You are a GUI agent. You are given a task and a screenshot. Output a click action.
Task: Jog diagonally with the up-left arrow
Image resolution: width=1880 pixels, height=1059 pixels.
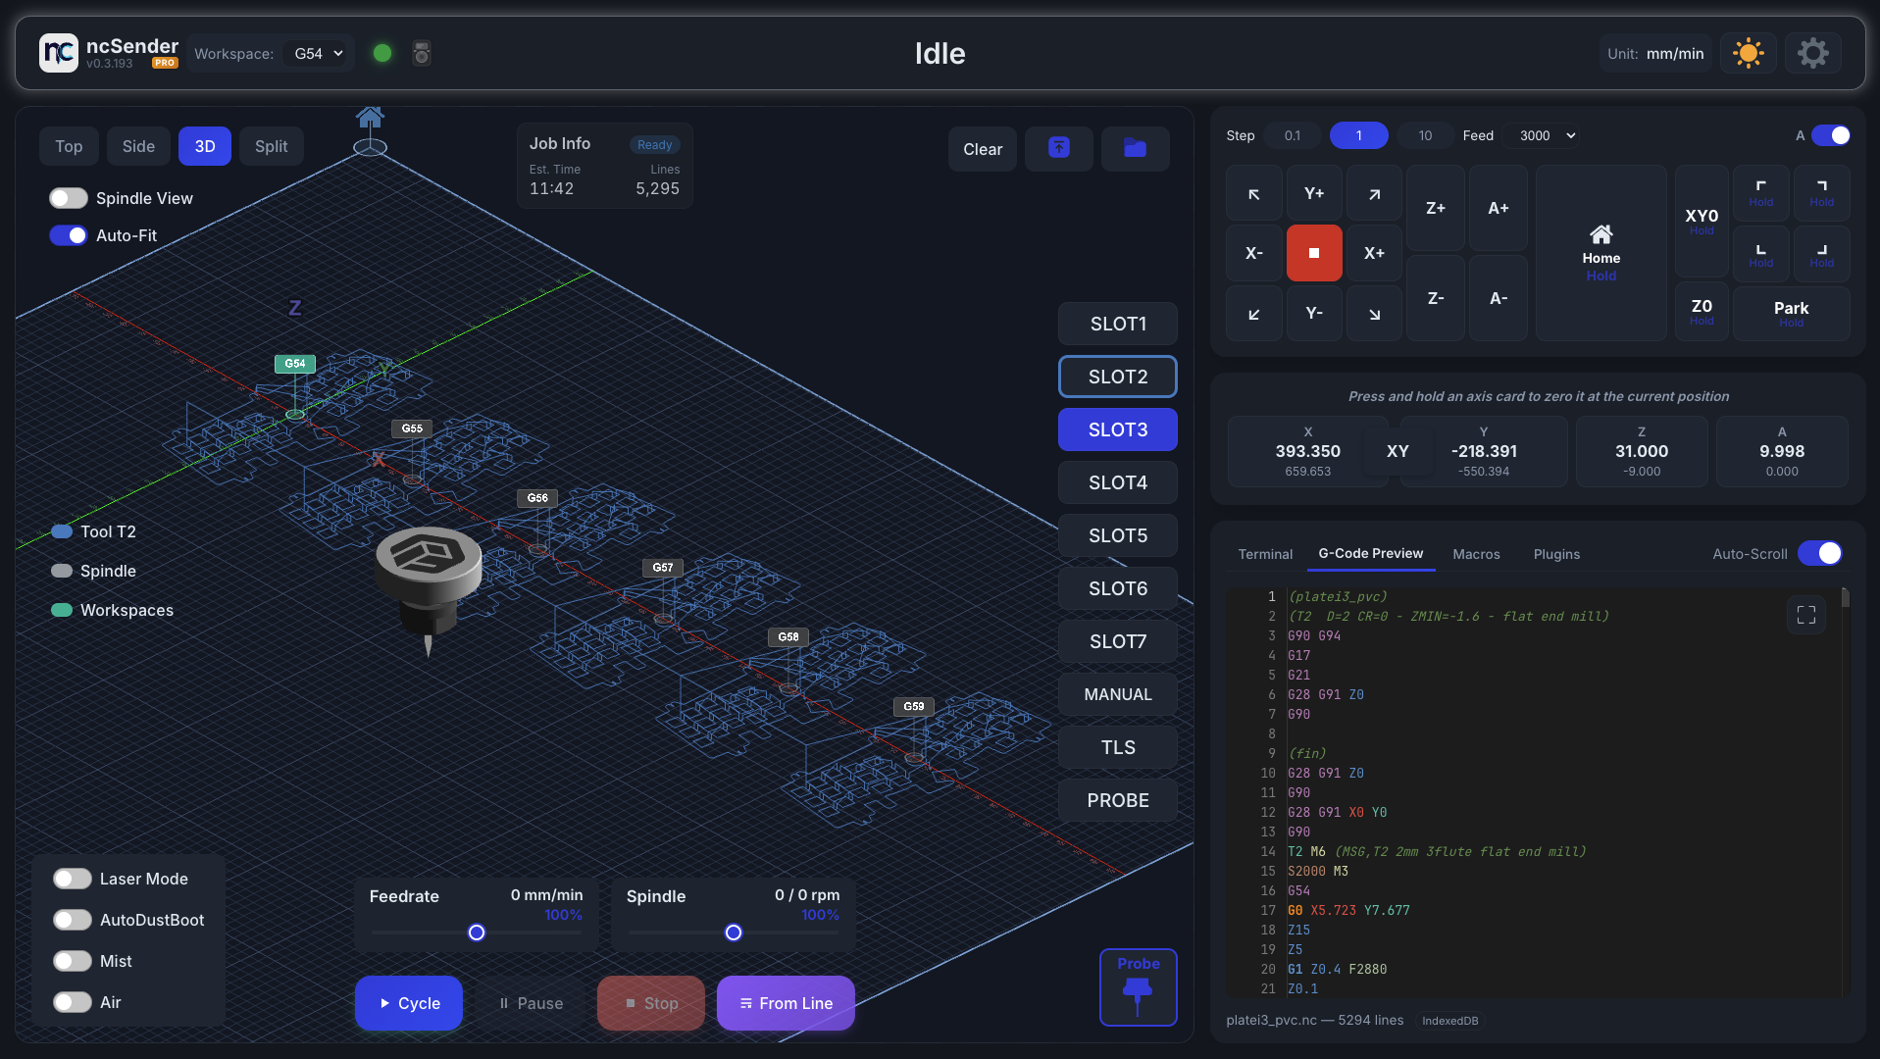[x=1253, y=194]
